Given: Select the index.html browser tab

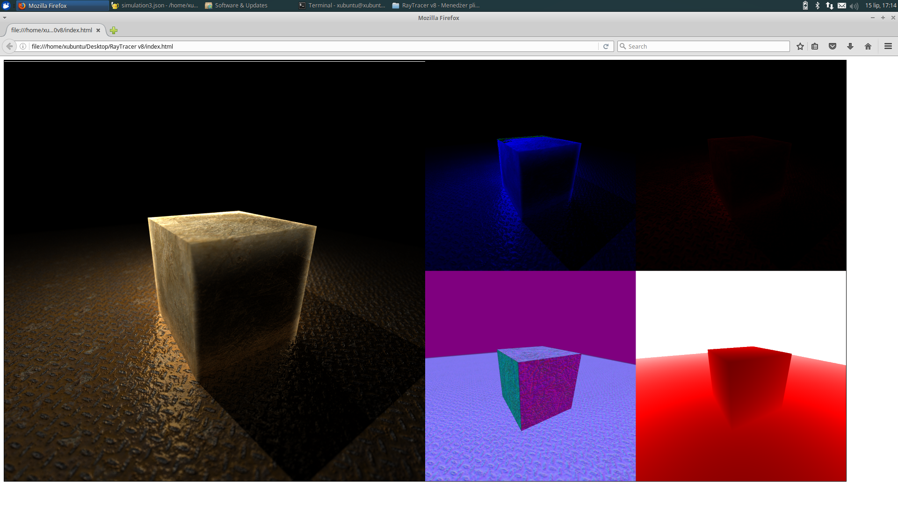Looking at the screenshot, I should 51,30.
